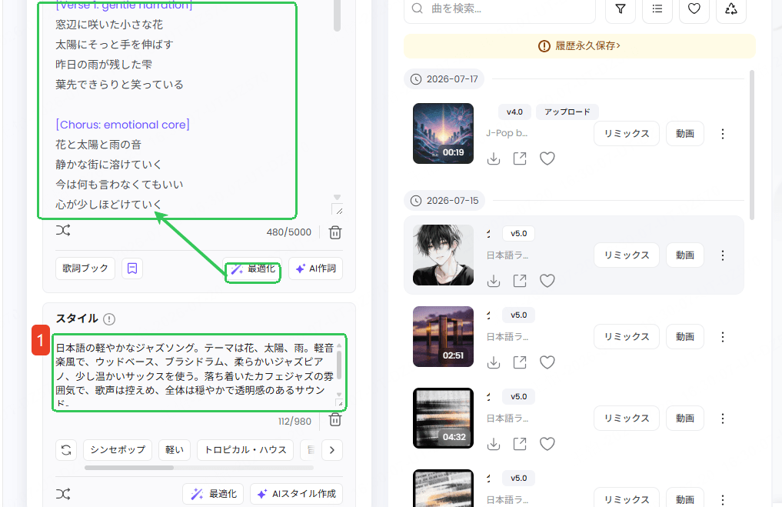Download the 04:32 track

494,444
